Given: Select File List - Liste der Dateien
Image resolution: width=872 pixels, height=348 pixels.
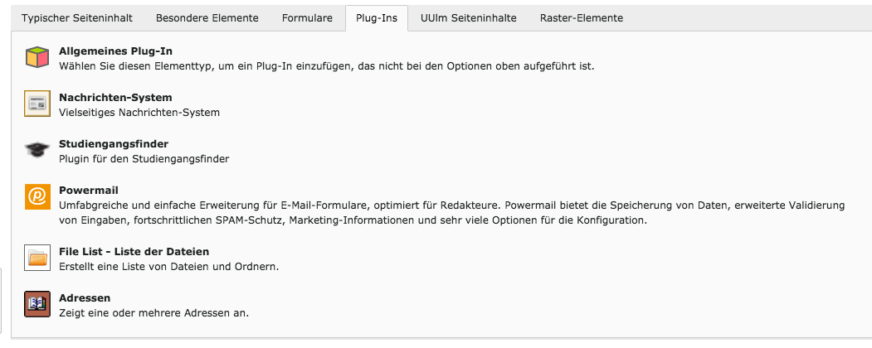Looking at the screenshot, I should pos(134,251).
